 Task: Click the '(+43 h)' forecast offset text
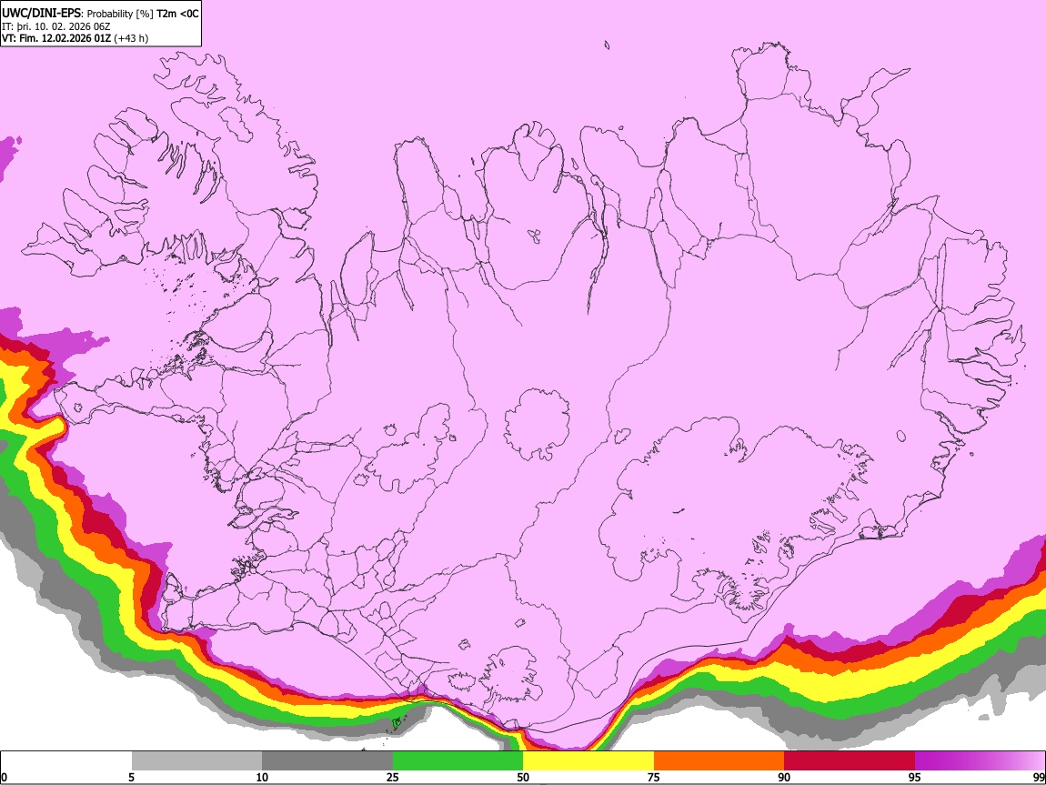131,38
